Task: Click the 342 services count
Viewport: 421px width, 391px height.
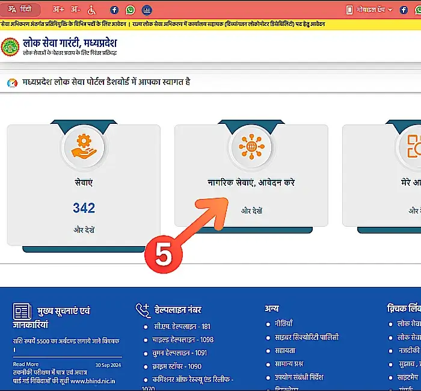Action: tap(84, 208)
